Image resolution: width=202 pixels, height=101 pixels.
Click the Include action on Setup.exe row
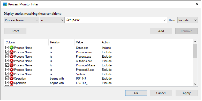106,48
